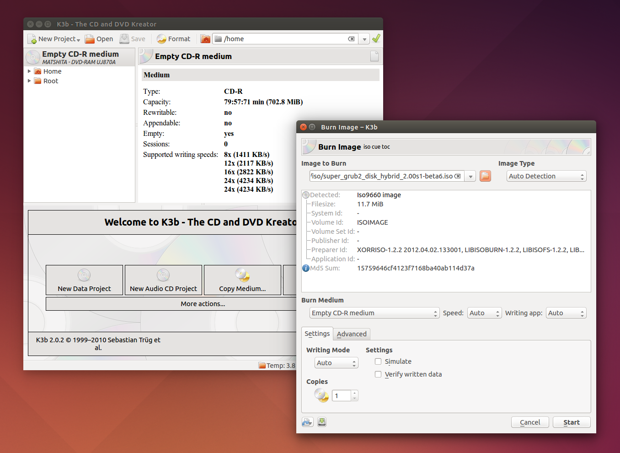
Task: Click disc icon on New Data Project
Action: (84, 275)
